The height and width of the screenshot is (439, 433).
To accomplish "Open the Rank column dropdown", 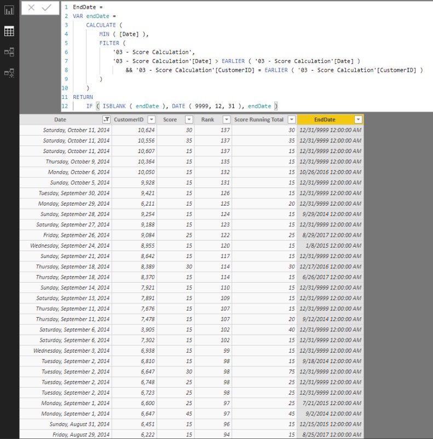I will [227, 120].
